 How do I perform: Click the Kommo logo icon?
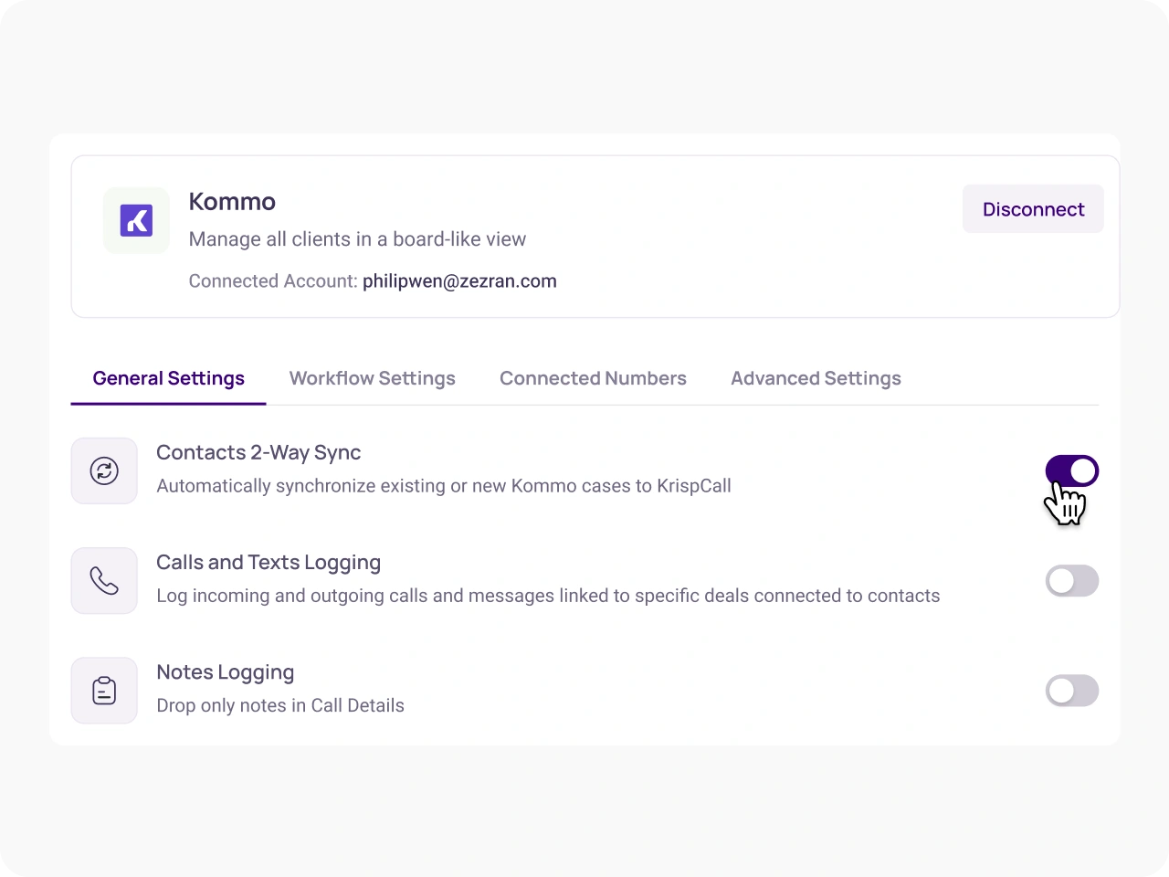click(x=136, y=220)
